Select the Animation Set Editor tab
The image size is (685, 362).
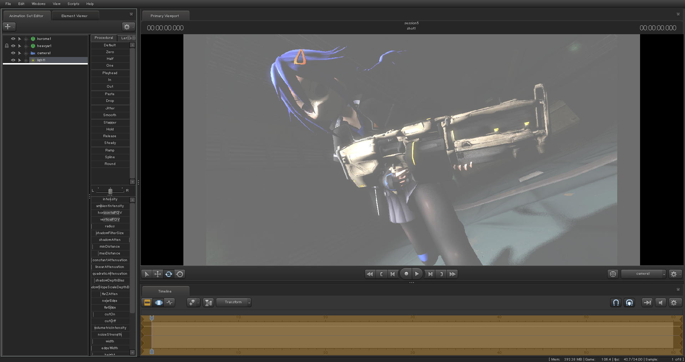(26, 16)
